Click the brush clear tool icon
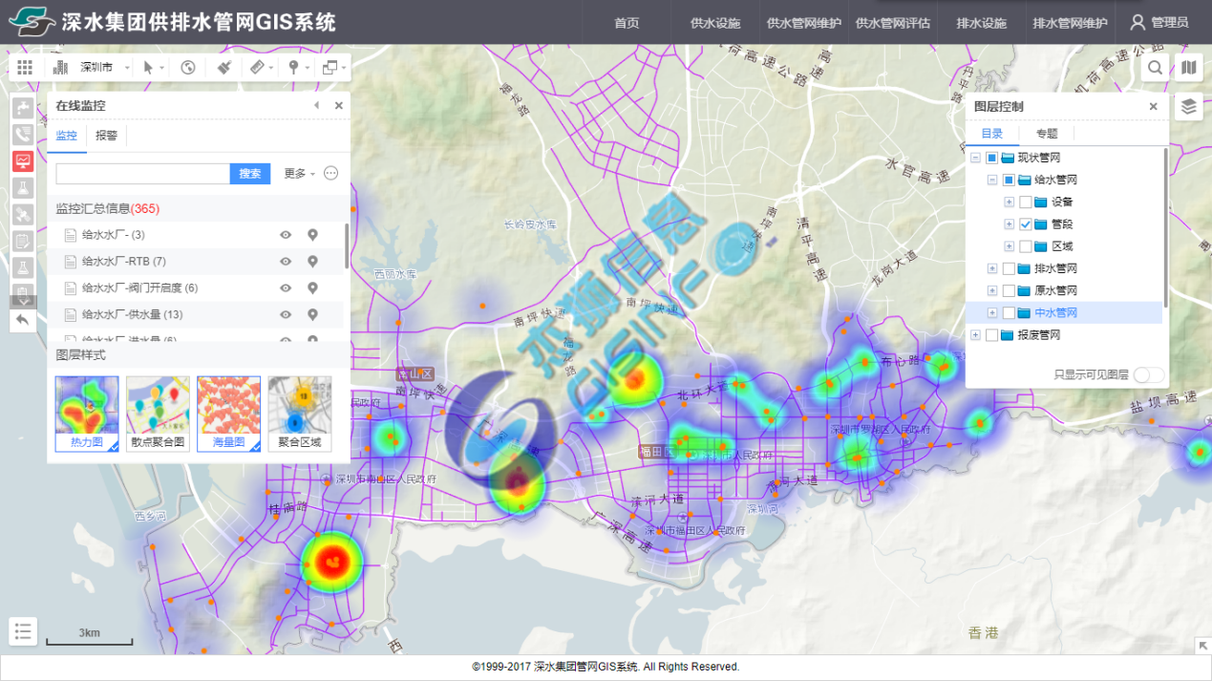Image resolution: width=1212 pixels, height=681 pixels. [x=223, y=68]
